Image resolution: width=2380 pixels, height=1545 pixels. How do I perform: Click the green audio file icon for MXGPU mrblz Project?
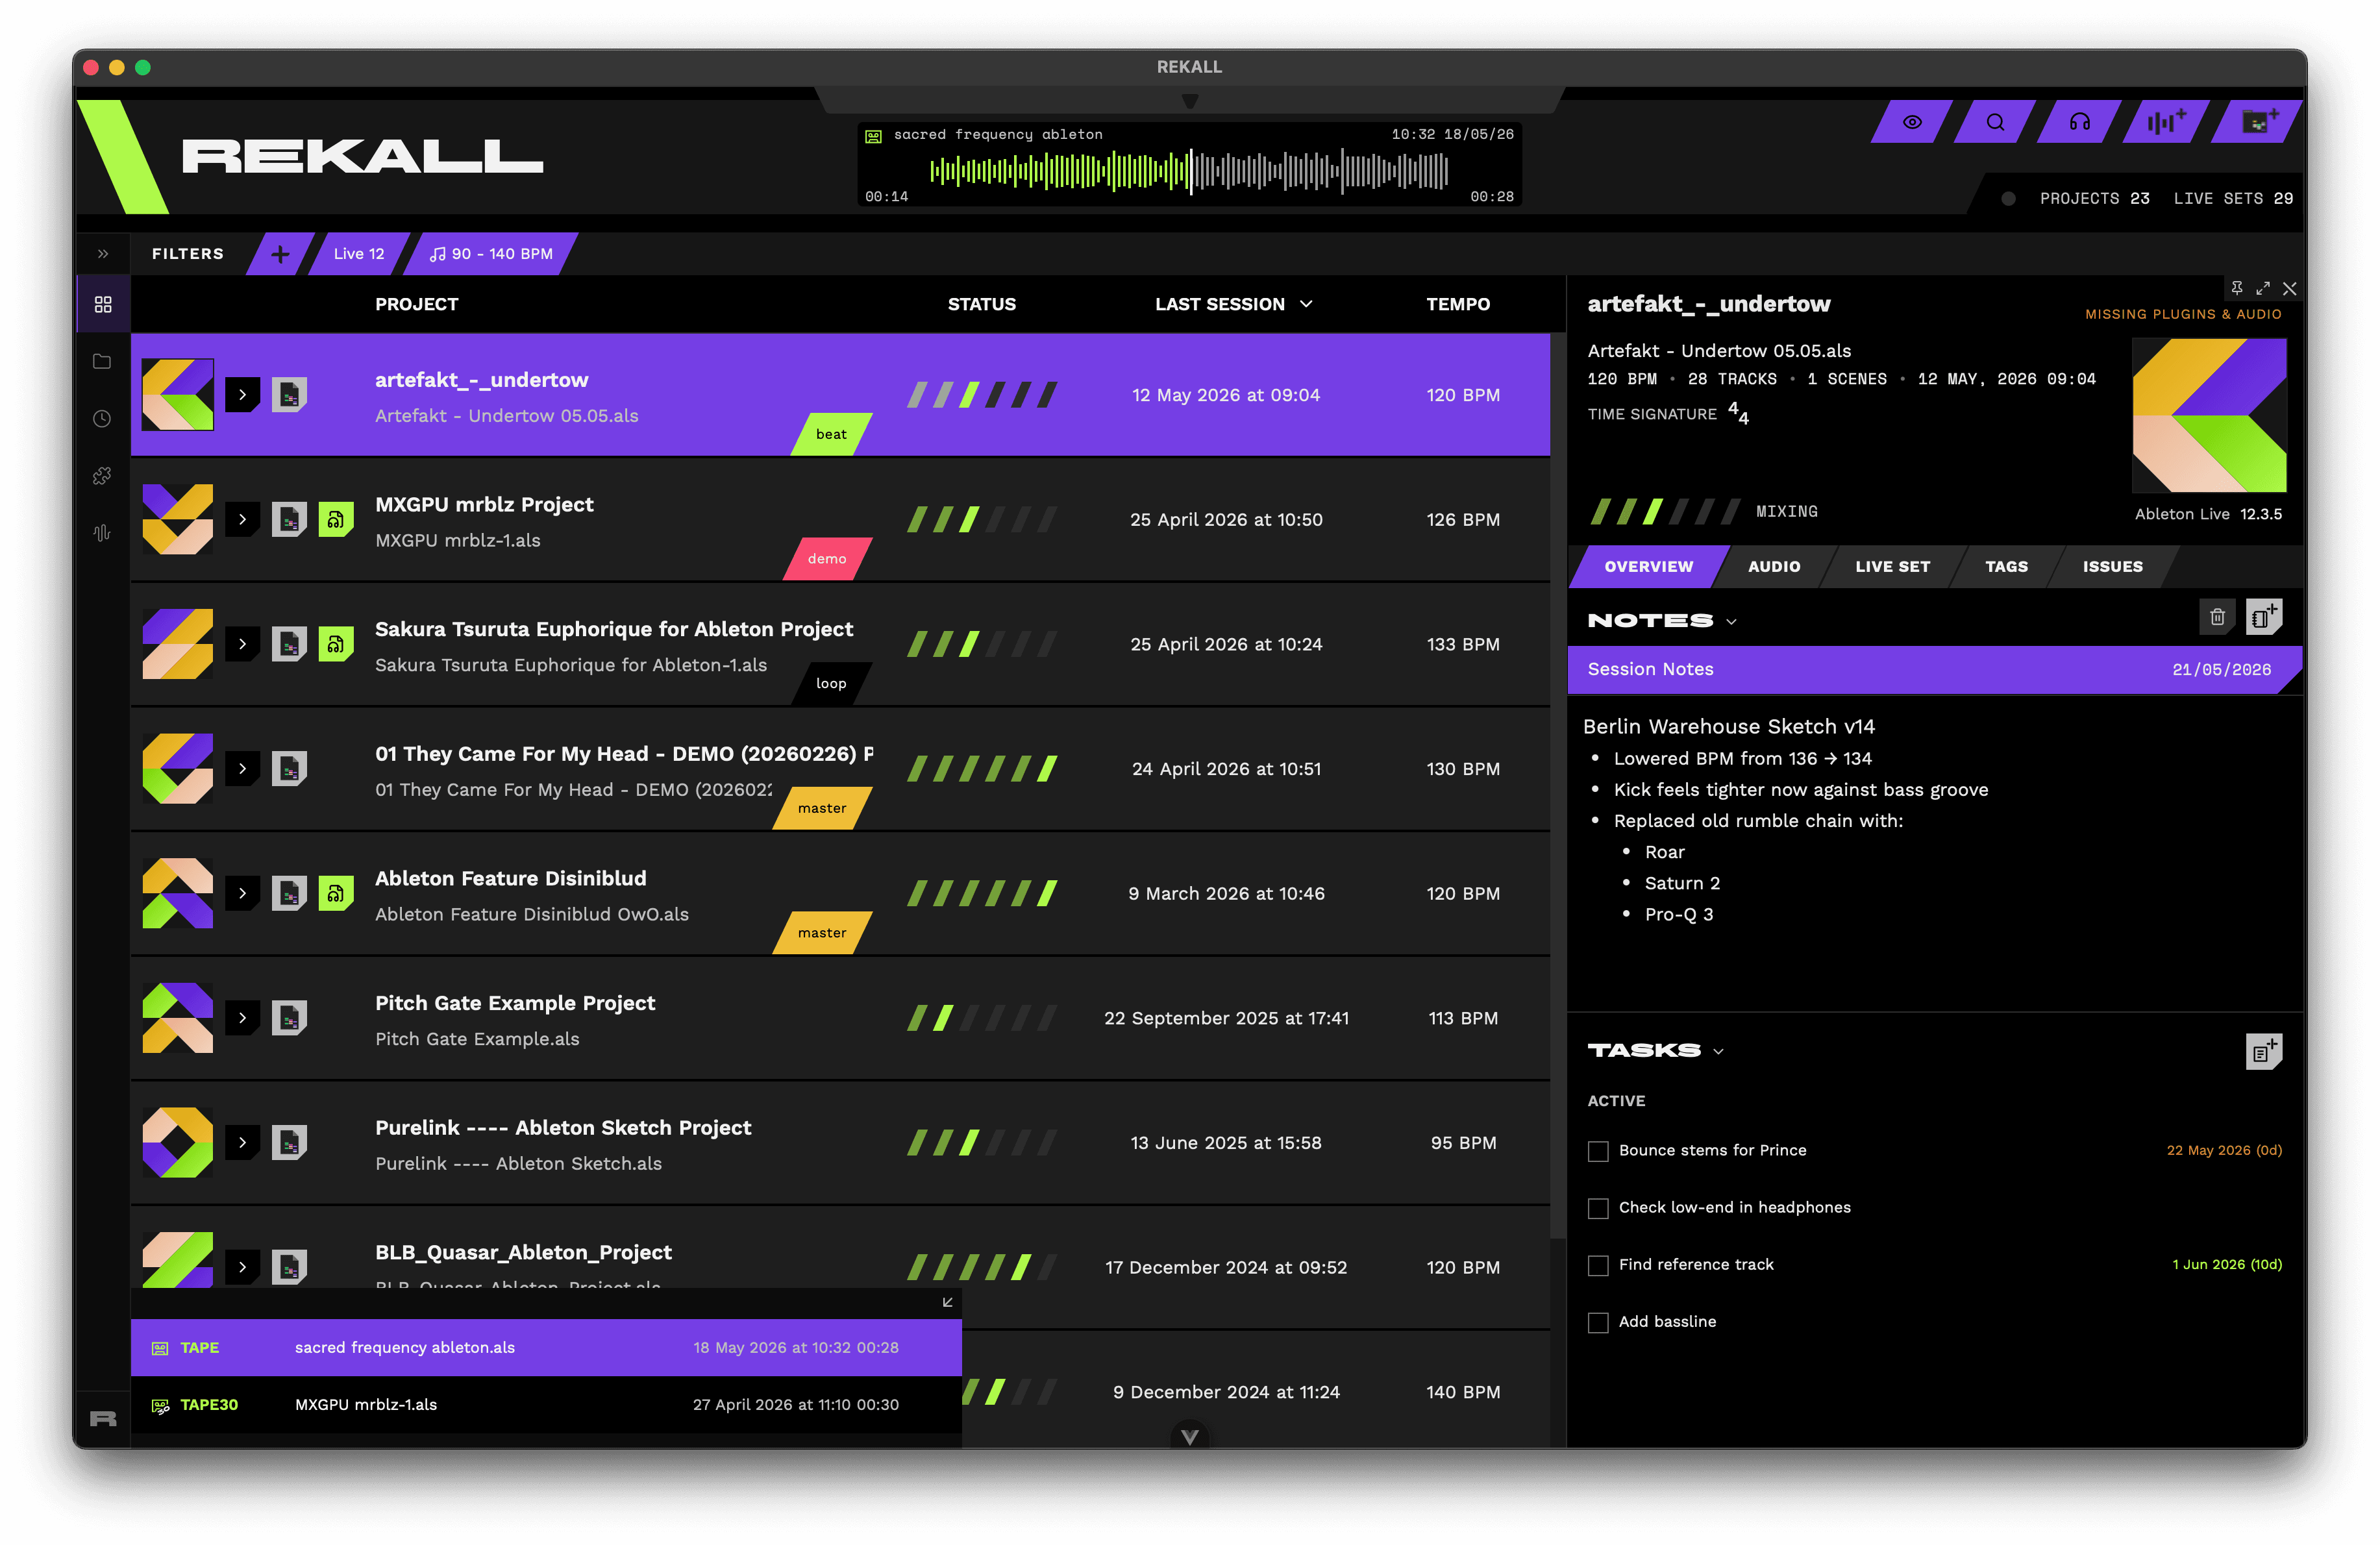tap(336, 520)
